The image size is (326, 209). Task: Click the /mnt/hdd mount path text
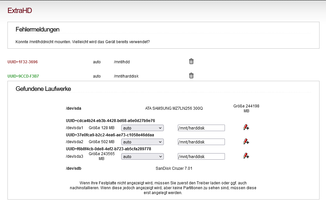pos(122,62)
